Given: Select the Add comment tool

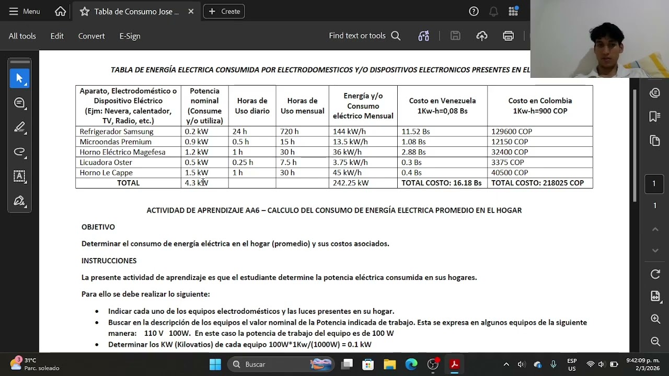Looking at the screenshot, I should click(20, 103).
